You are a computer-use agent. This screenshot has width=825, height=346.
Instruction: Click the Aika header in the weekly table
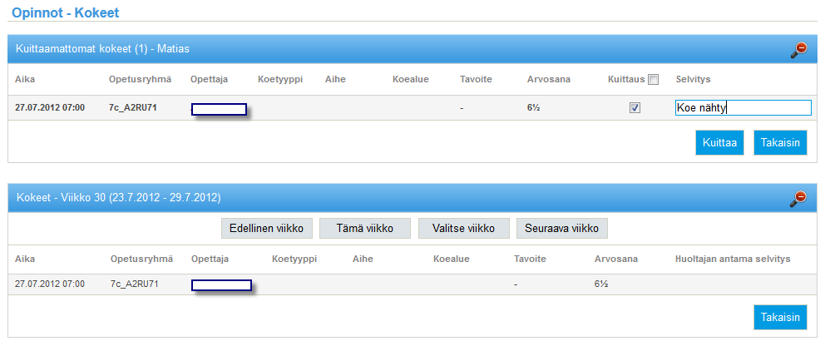click(25, 259)
